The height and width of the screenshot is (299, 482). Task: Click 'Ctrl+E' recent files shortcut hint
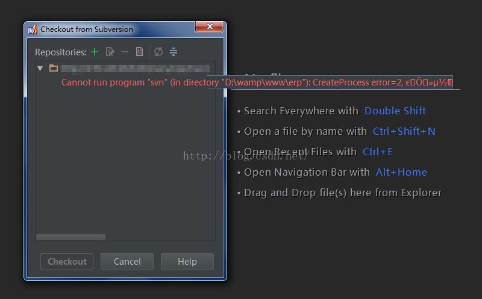point(378,152)
